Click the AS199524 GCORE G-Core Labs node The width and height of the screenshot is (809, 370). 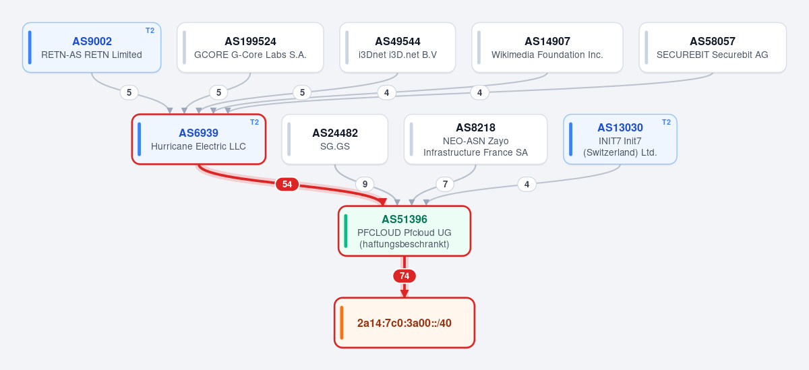click(250, 47)
